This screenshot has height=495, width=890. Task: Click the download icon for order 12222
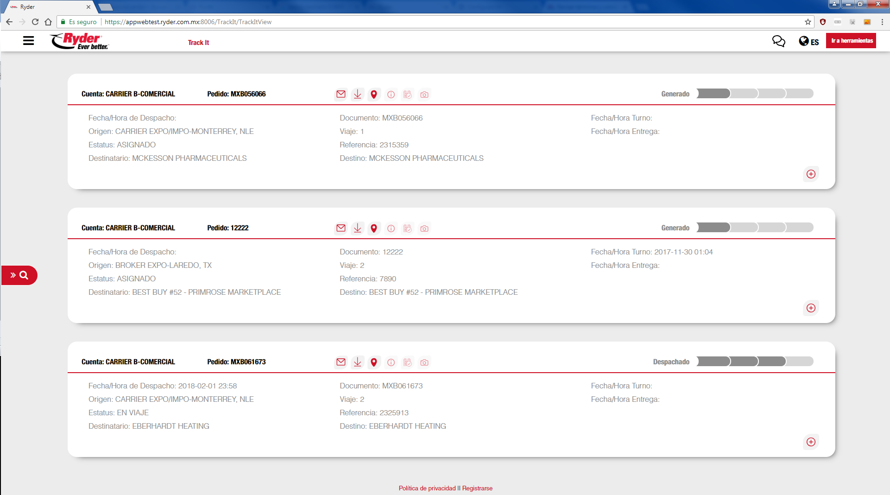357,228
